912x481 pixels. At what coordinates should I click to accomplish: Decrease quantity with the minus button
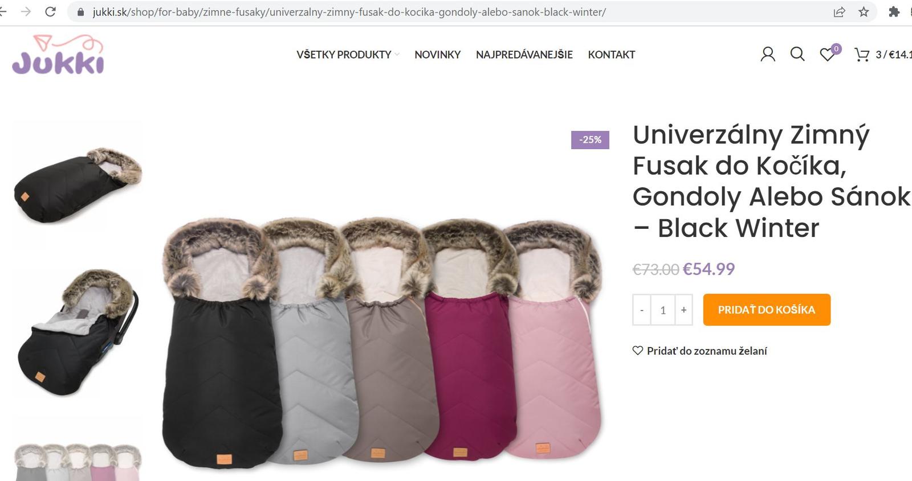(642, 310)
